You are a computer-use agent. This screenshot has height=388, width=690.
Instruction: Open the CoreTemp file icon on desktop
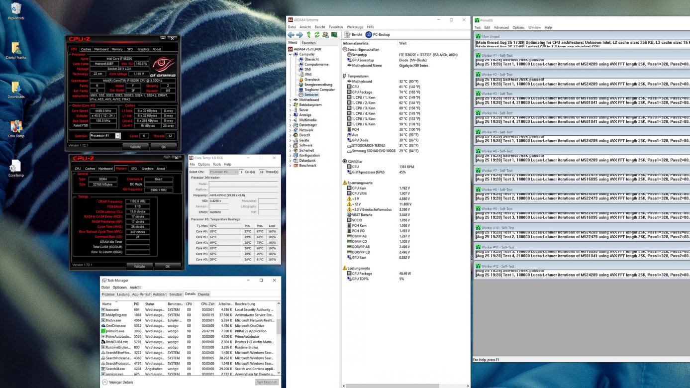pyautogui.click(x=16, y=168)
